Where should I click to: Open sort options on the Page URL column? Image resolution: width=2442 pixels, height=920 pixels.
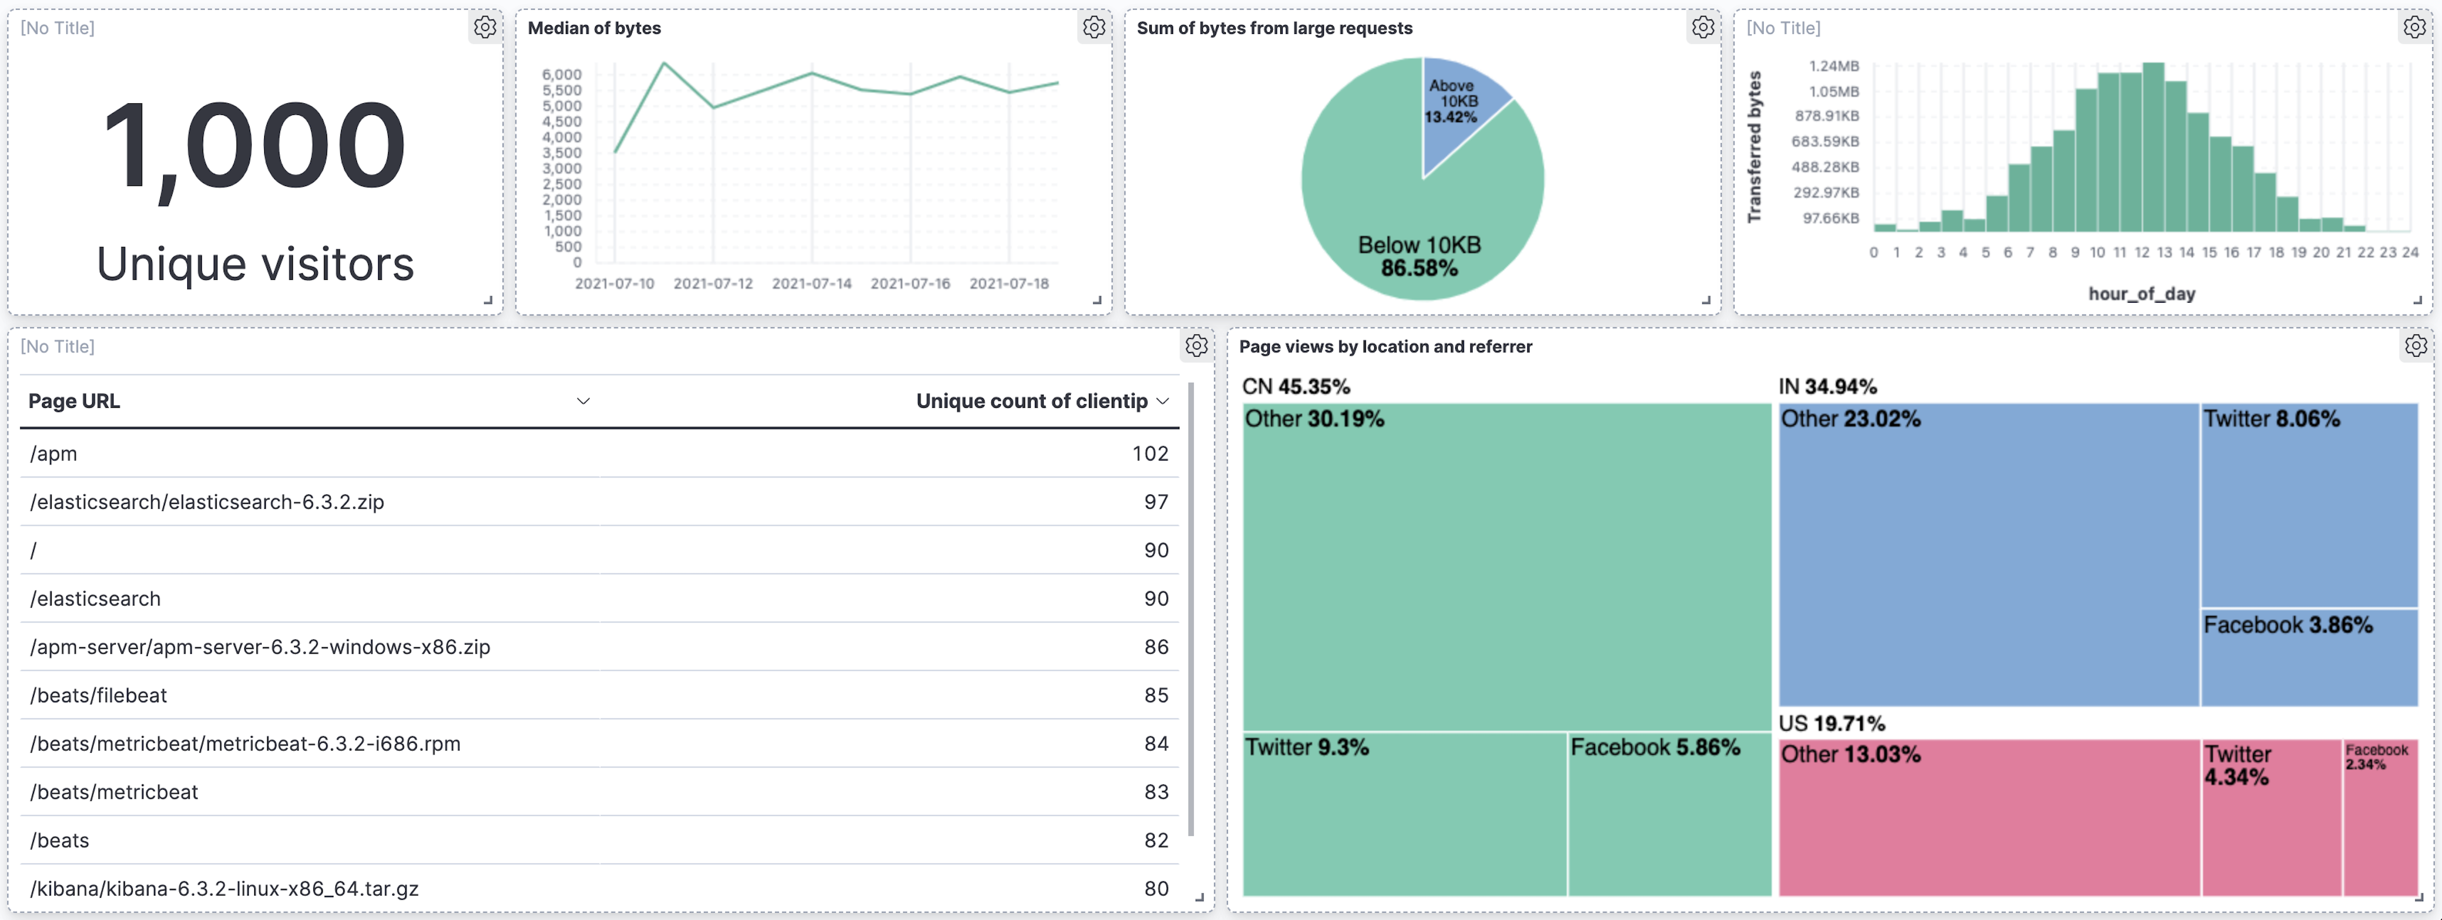pos(584,401)
